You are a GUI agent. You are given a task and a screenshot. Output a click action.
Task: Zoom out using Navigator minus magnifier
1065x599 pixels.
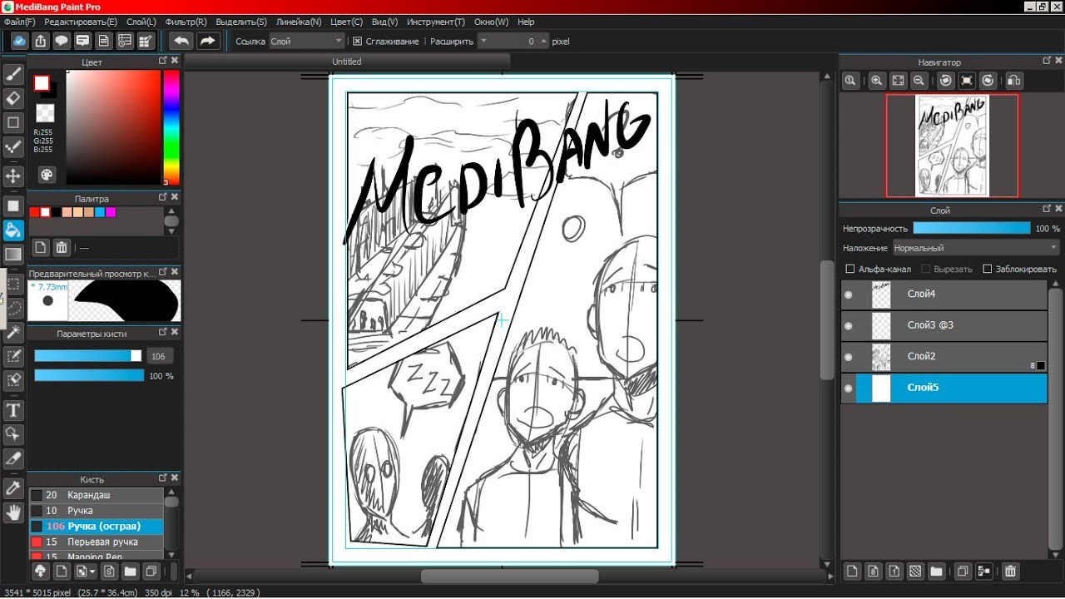point(919,81)
